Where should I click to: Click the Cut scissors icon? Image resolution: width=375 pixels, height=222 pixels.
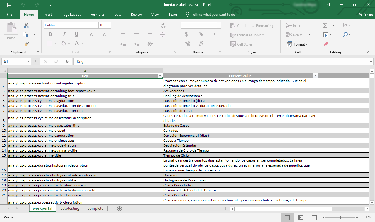pos(26,25)
